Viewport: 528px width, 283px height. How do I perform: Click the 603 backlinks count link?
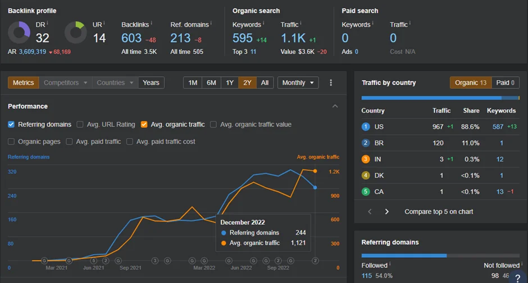(x=131, y=38)
